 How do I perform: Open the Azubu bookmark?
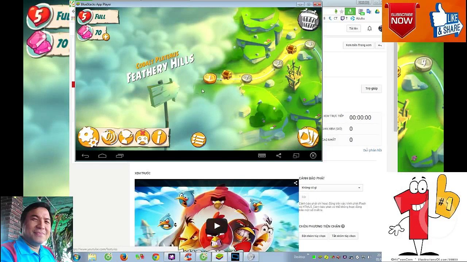358,19
